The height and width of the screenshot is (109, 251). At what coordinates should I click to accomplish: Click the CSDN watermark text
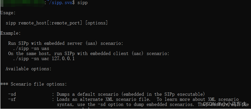(225, 104)
